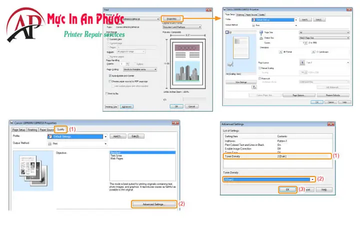Switch to Finishing tab in top-right Properties
The image size is (360, 225).
pos(240,14)
